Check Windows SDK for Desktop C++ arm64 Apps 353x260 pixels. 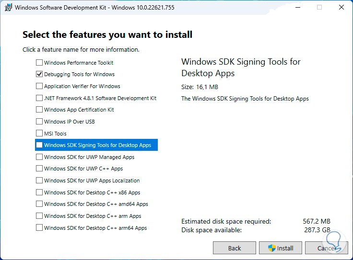point(39,228)
